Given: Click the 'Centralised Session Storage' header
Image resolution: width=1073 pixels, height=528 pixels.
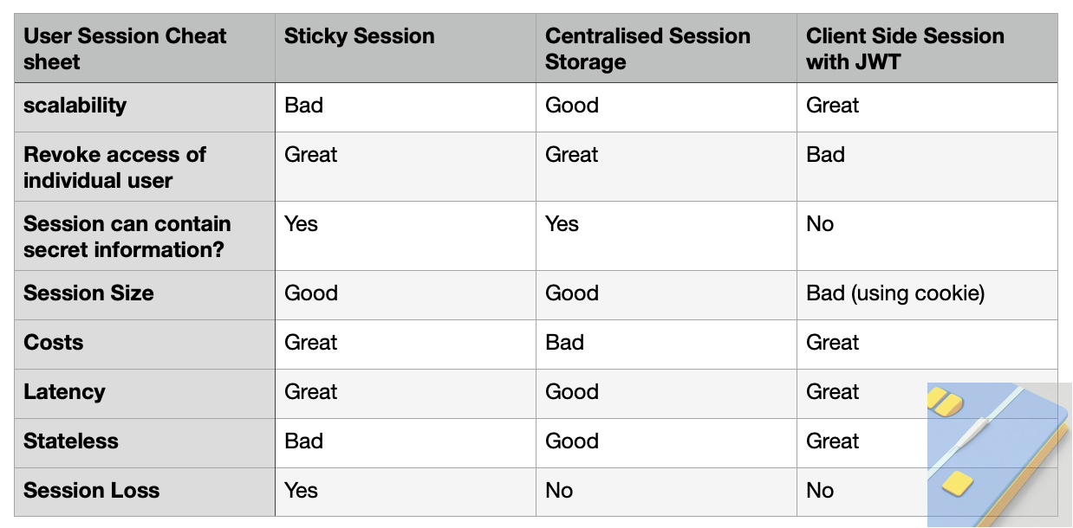Looking at the screenshot, I should [x=667, y=48].
